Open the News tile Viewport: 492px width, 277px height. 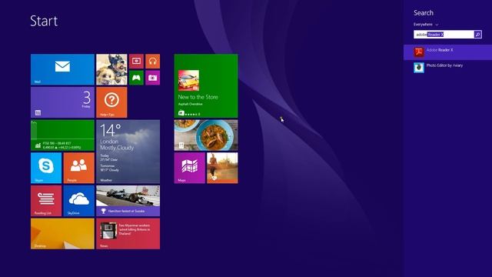click(128, 234)
